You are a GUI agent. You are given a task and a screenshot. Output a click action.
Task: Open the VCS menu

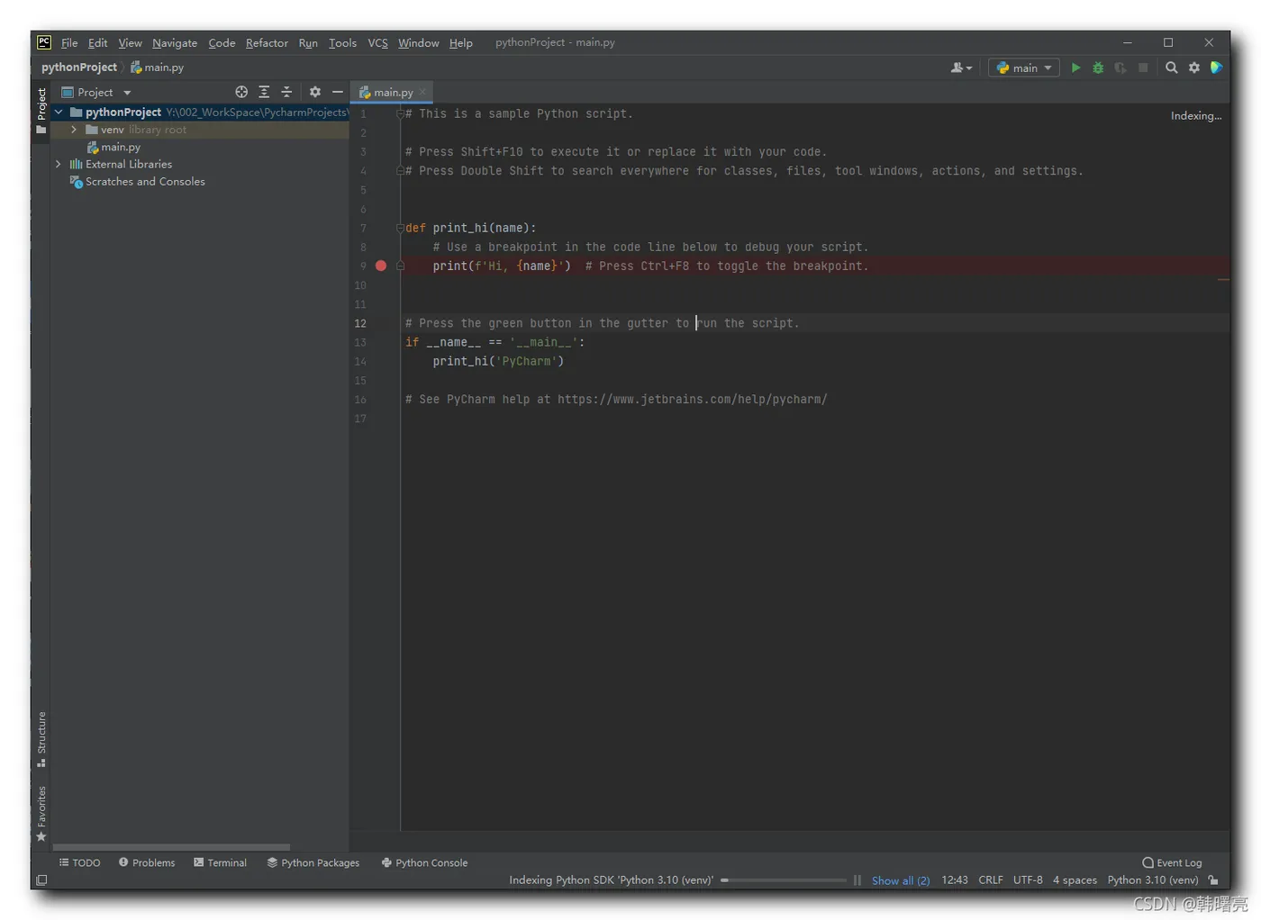coord(377,42)
